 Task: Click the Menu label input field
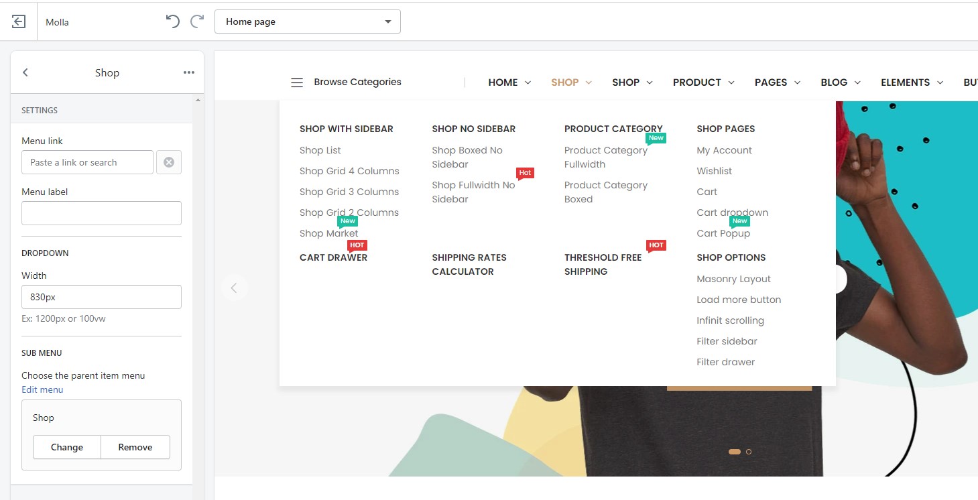101,213
